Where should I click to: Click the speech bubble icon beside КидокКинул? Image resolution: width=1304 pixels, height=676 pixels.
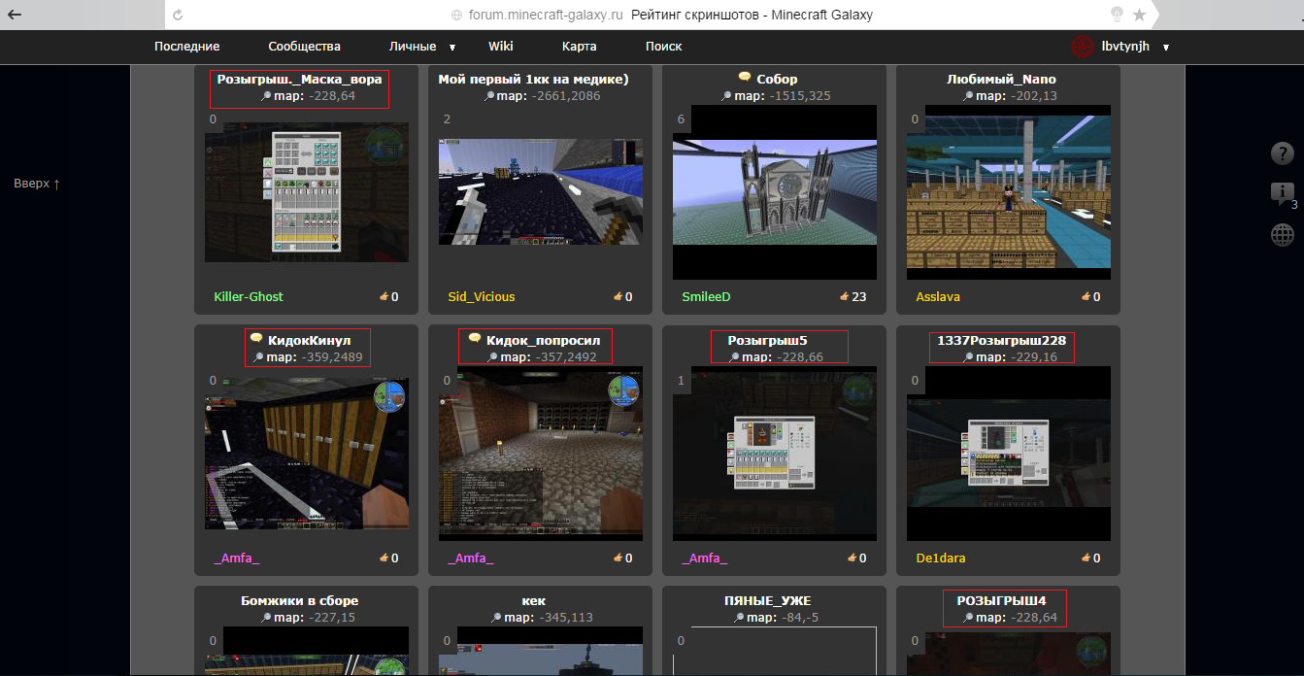(x=256, y=339)
